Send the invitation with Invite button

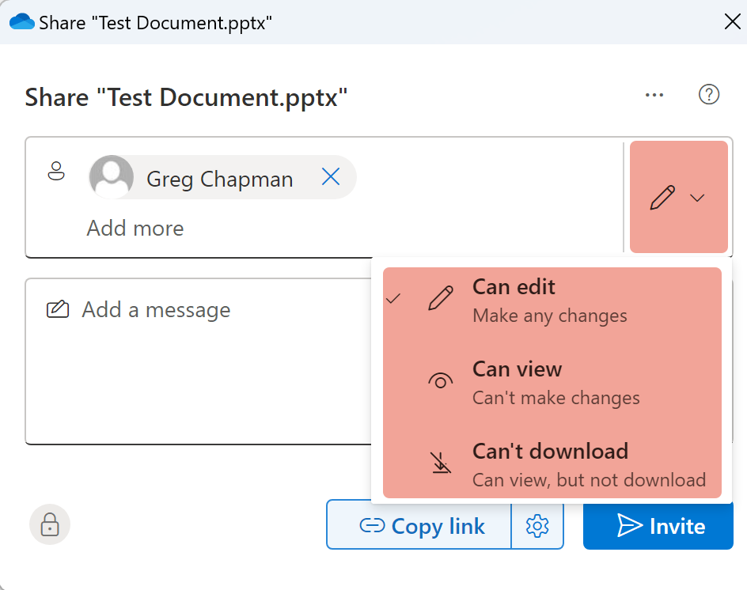pos(658,526)
